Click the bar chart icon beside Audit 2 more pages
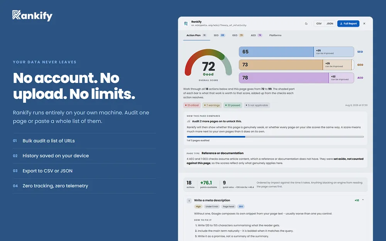This screenshot has width=386, height=241. 189,121
